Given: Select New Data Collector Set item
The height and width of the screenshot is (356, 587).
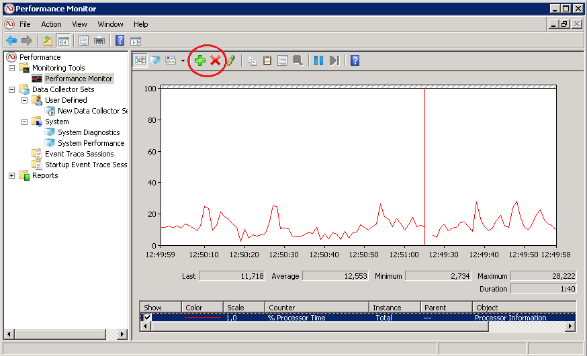Looking at the screenshot, I should click(x=93, y=111).
